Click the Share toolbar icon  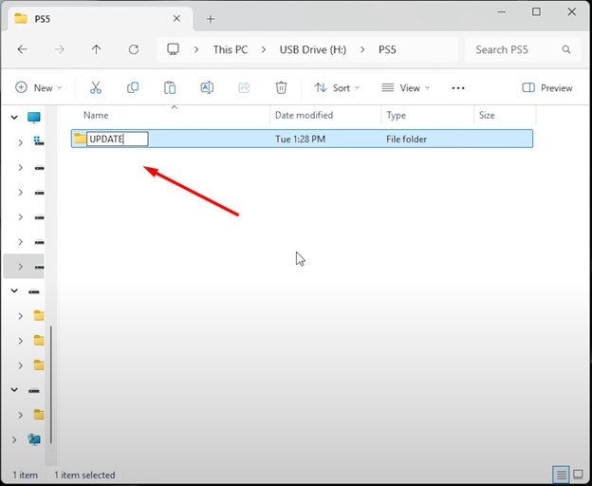click(x=244, y=87)
